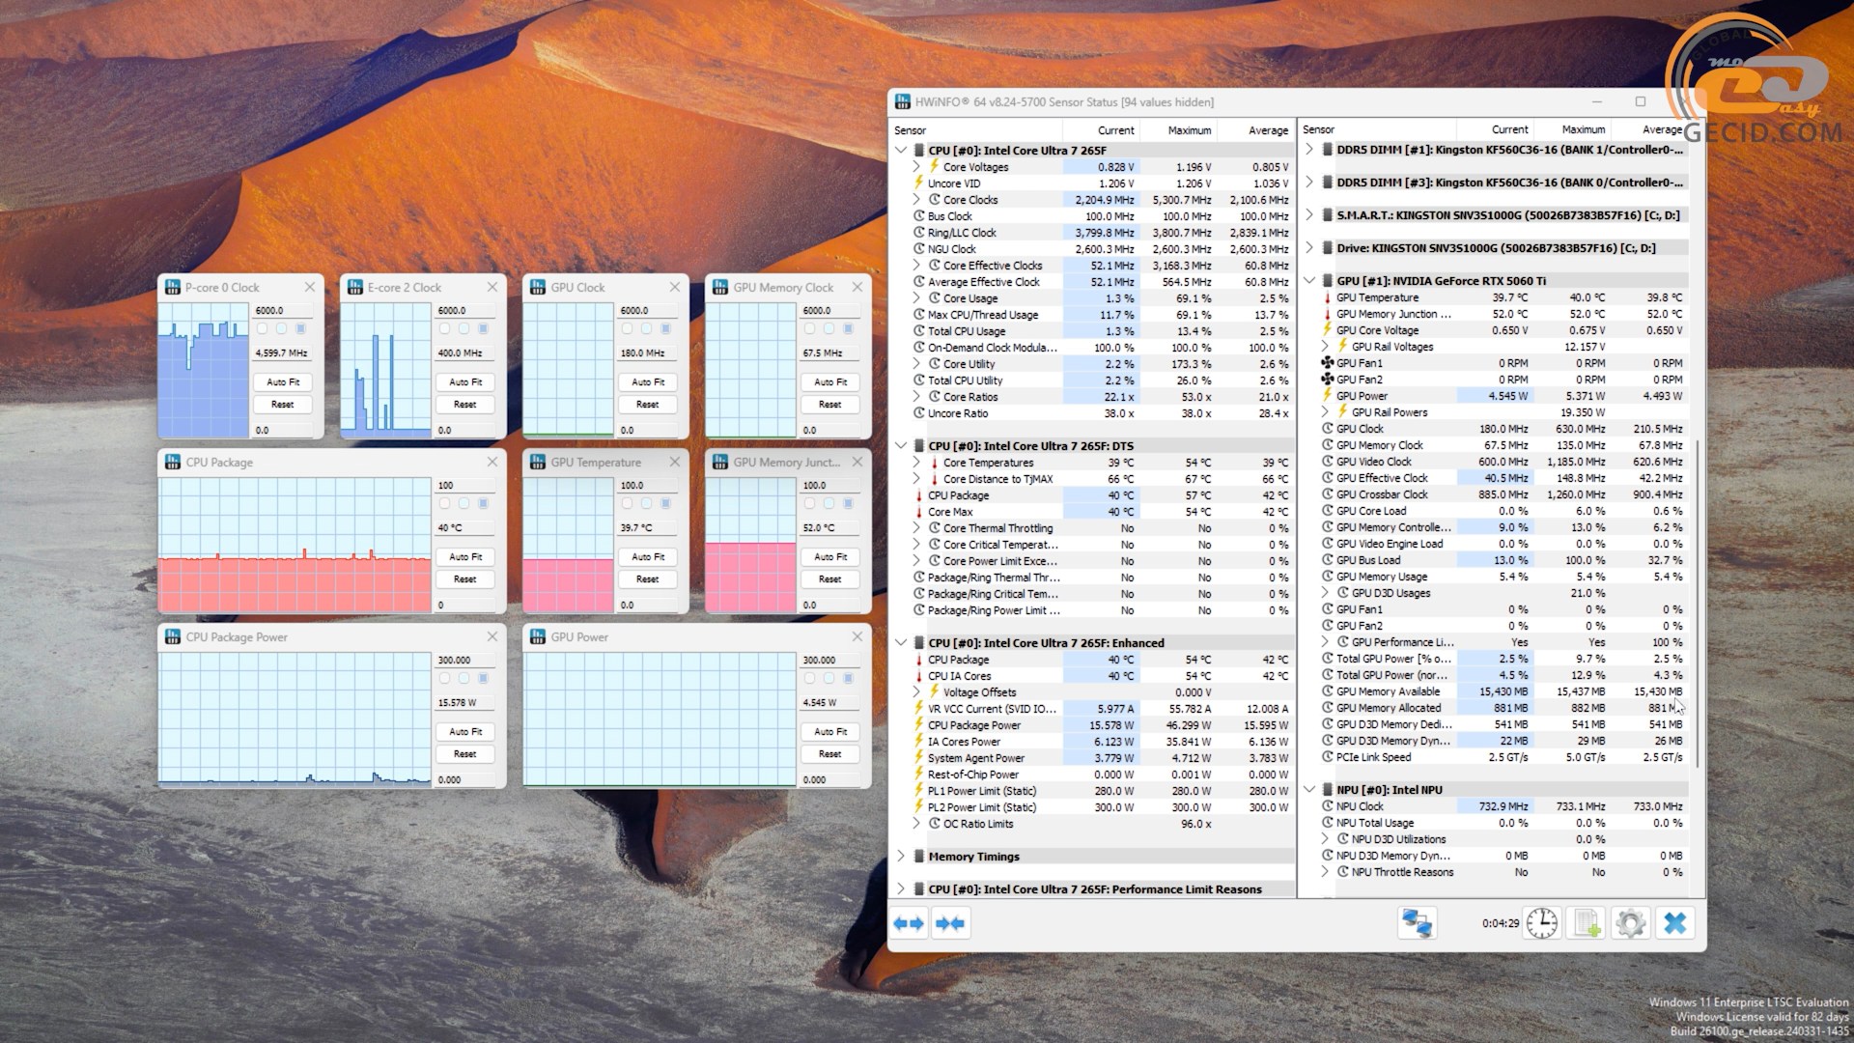This screenshot has height=1043, width=1854.
Task: Click the right panel Sensor column header
Action: [x=1377, y=129]
